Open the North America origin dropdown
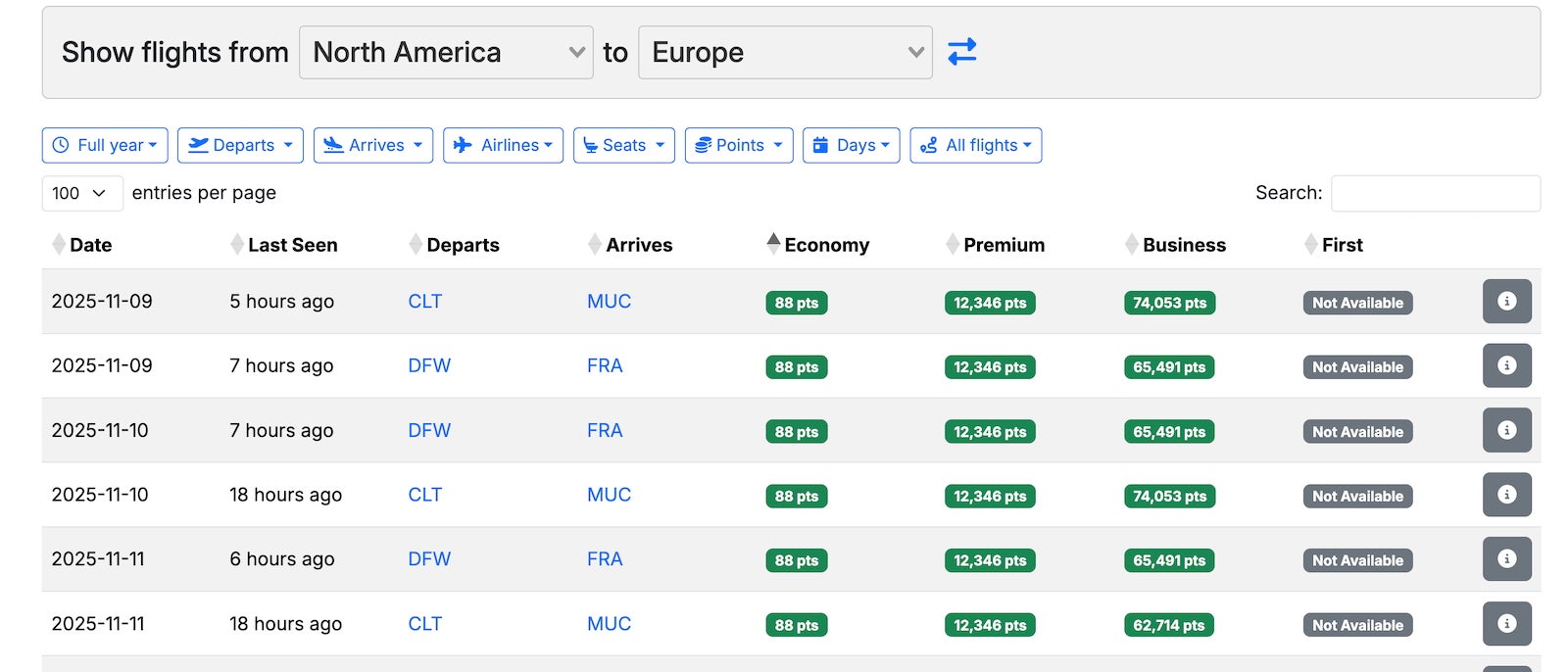The image size is (1568, 672). 446,52
